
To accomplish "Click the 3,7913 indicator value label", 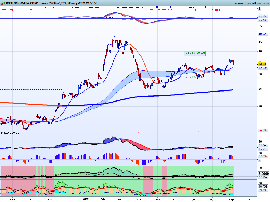I will click(x=263, y=149).
